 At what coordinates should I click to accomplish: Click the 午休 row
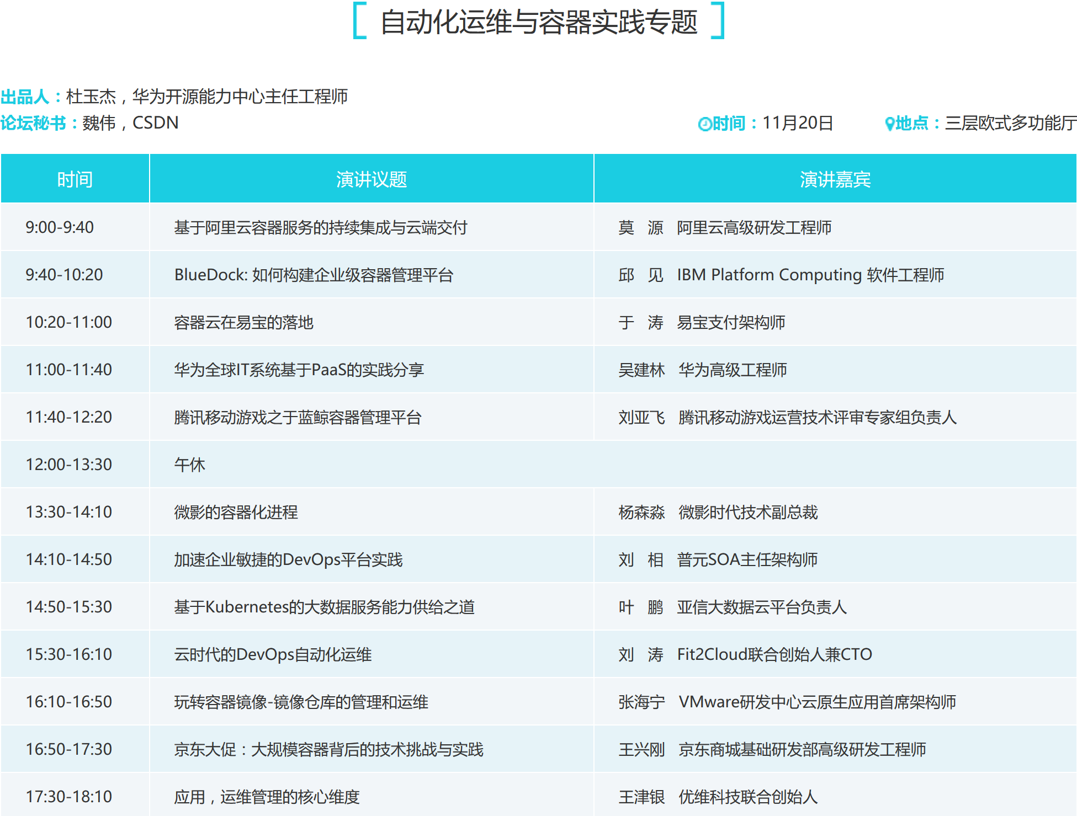[189, 465]
